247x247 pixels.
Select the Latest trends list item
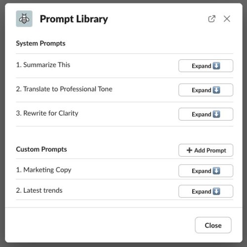39,190
